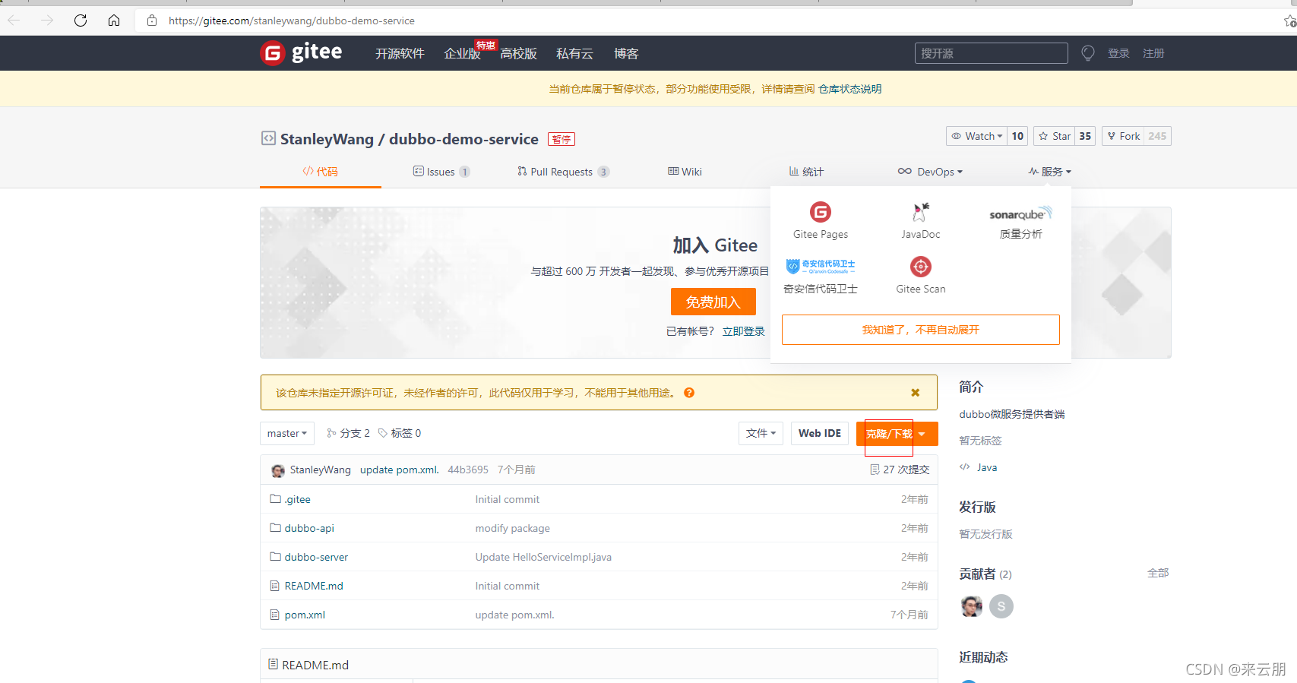Fork the repository
This screenshot has width=1297, height=683.
tap(1123, 136)
